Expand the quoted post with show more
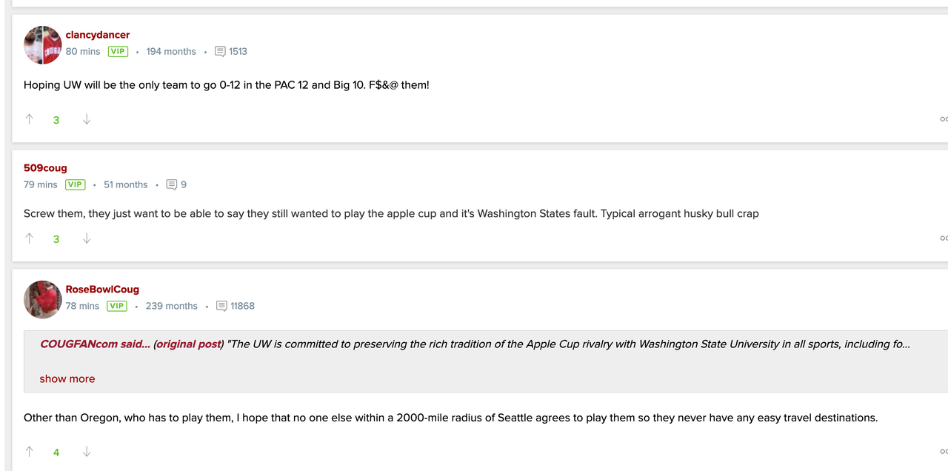 coord(67,378)
